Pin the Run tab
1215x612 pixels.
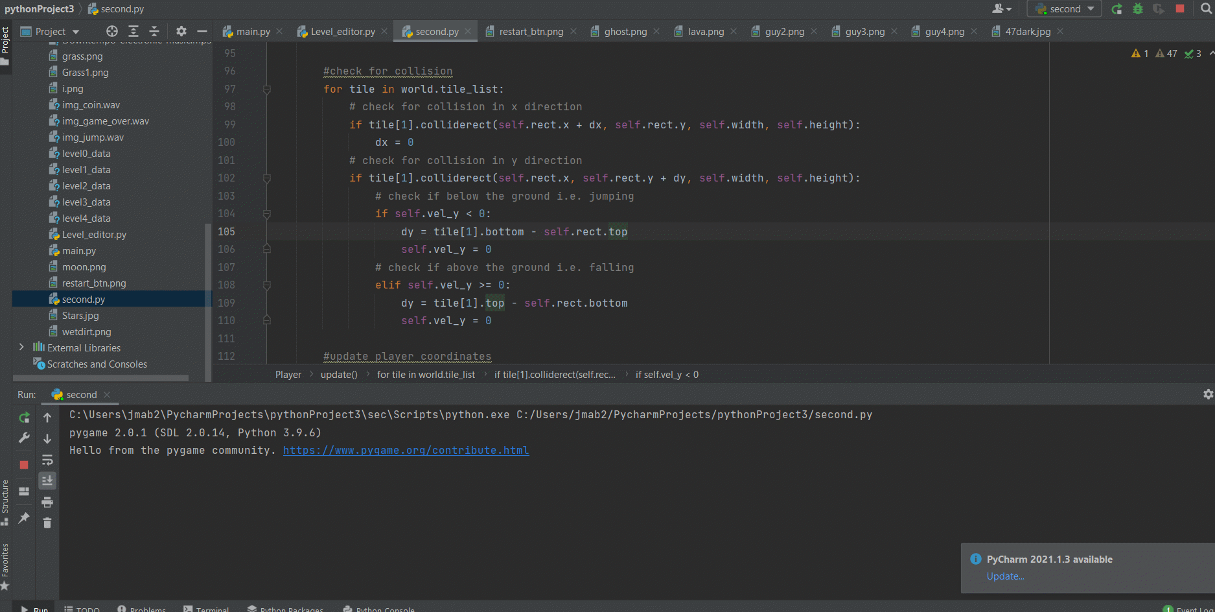point(24,517)
